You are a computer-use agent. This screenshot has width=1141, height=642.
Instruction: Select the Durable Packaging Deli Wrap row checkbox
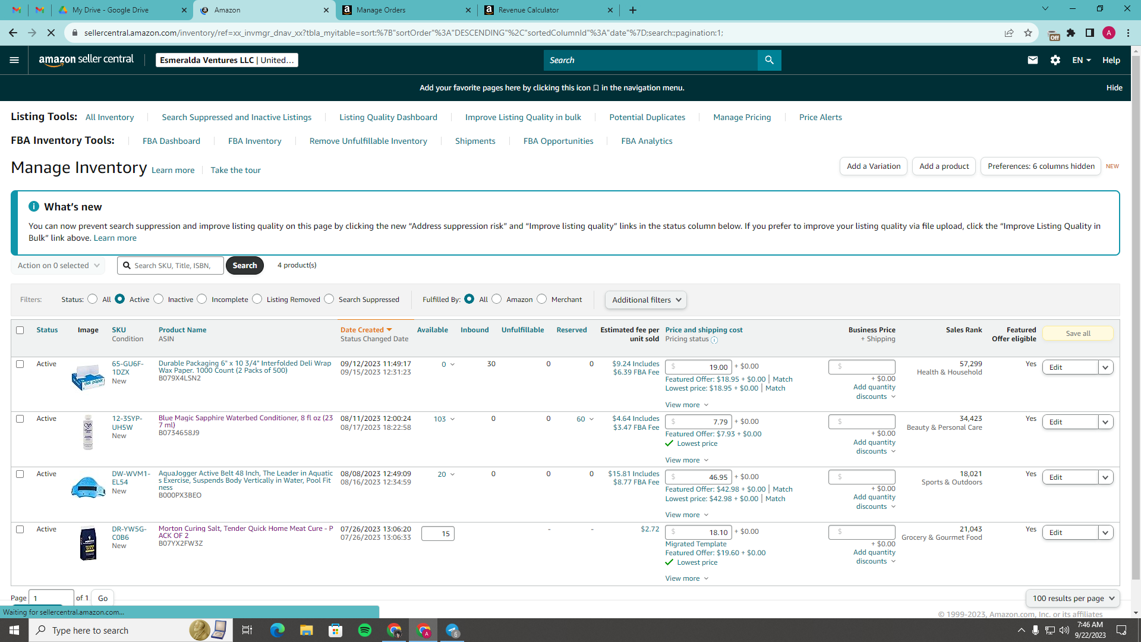pyautogui.click(x=20, y=364)
